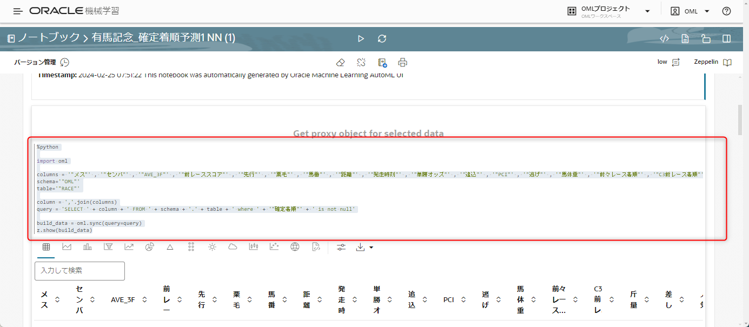The width and height of the screenshot is (749, 327).
Task: Select line chart view icon
Action: [x=129, y=247]
